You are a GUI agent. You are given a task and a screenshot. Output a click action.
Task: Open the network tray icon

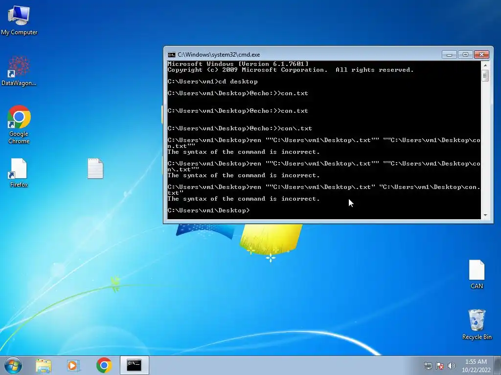pyautogui.click(x=428, y=366)
